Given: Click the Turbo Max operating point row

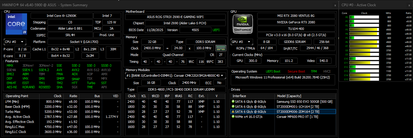Looking at the screenshot, I should pyautogui.click(x=62, y=112).
